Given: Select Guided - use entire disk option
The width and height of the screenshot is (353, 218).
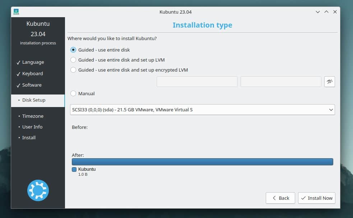Looking at the screenshot, I should (73, 50).
